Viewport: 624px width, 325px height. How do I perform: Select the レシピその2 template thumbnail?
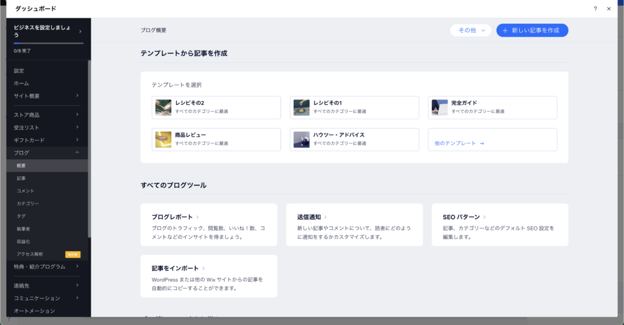[163, 107]
